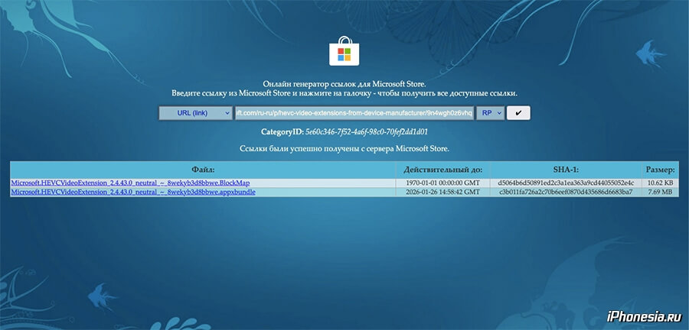Viewport: 689px width, 330px height.
Task: Download the HEVCVideoExtension .BlockMap file link
Action: coord(130,183)
